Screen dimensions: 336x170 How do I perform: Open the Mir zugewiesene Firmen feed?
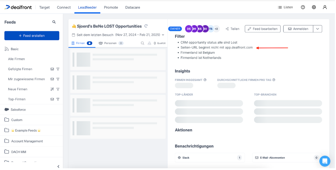click(26, 79)
